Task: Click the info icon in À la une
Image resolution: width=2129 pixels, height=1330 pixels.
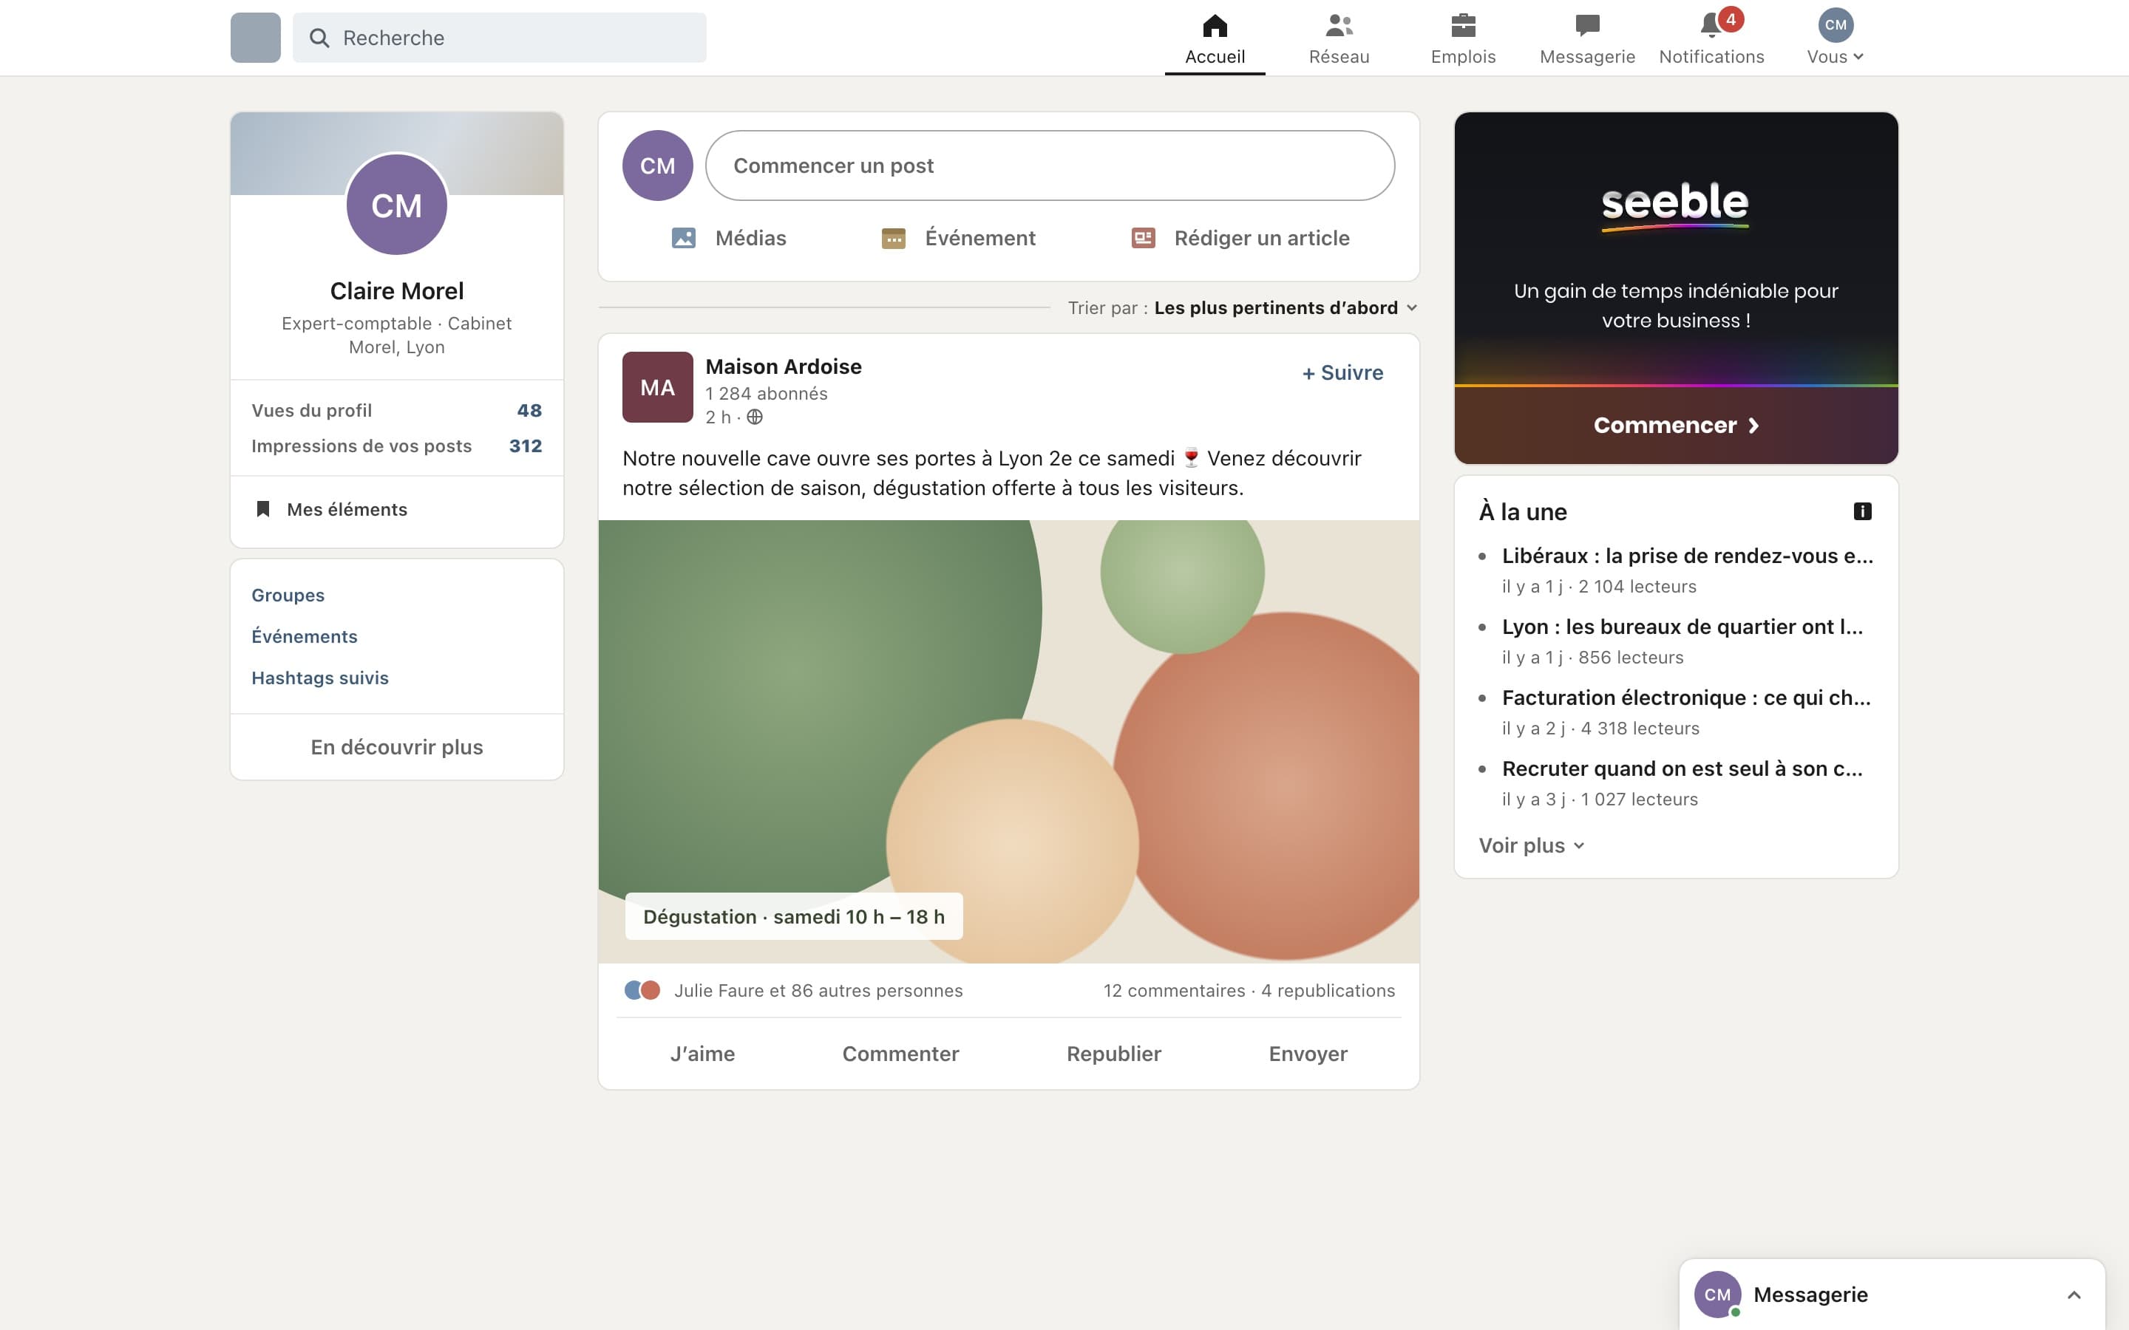Action: tap(1861, 511)
